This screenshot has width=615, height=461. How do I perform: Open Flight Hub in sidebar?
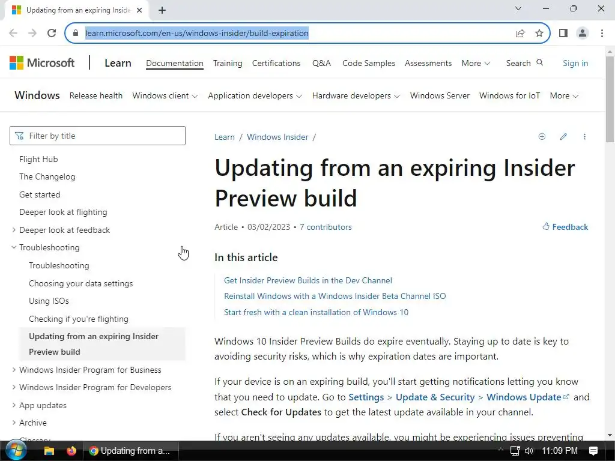point(38,159)
